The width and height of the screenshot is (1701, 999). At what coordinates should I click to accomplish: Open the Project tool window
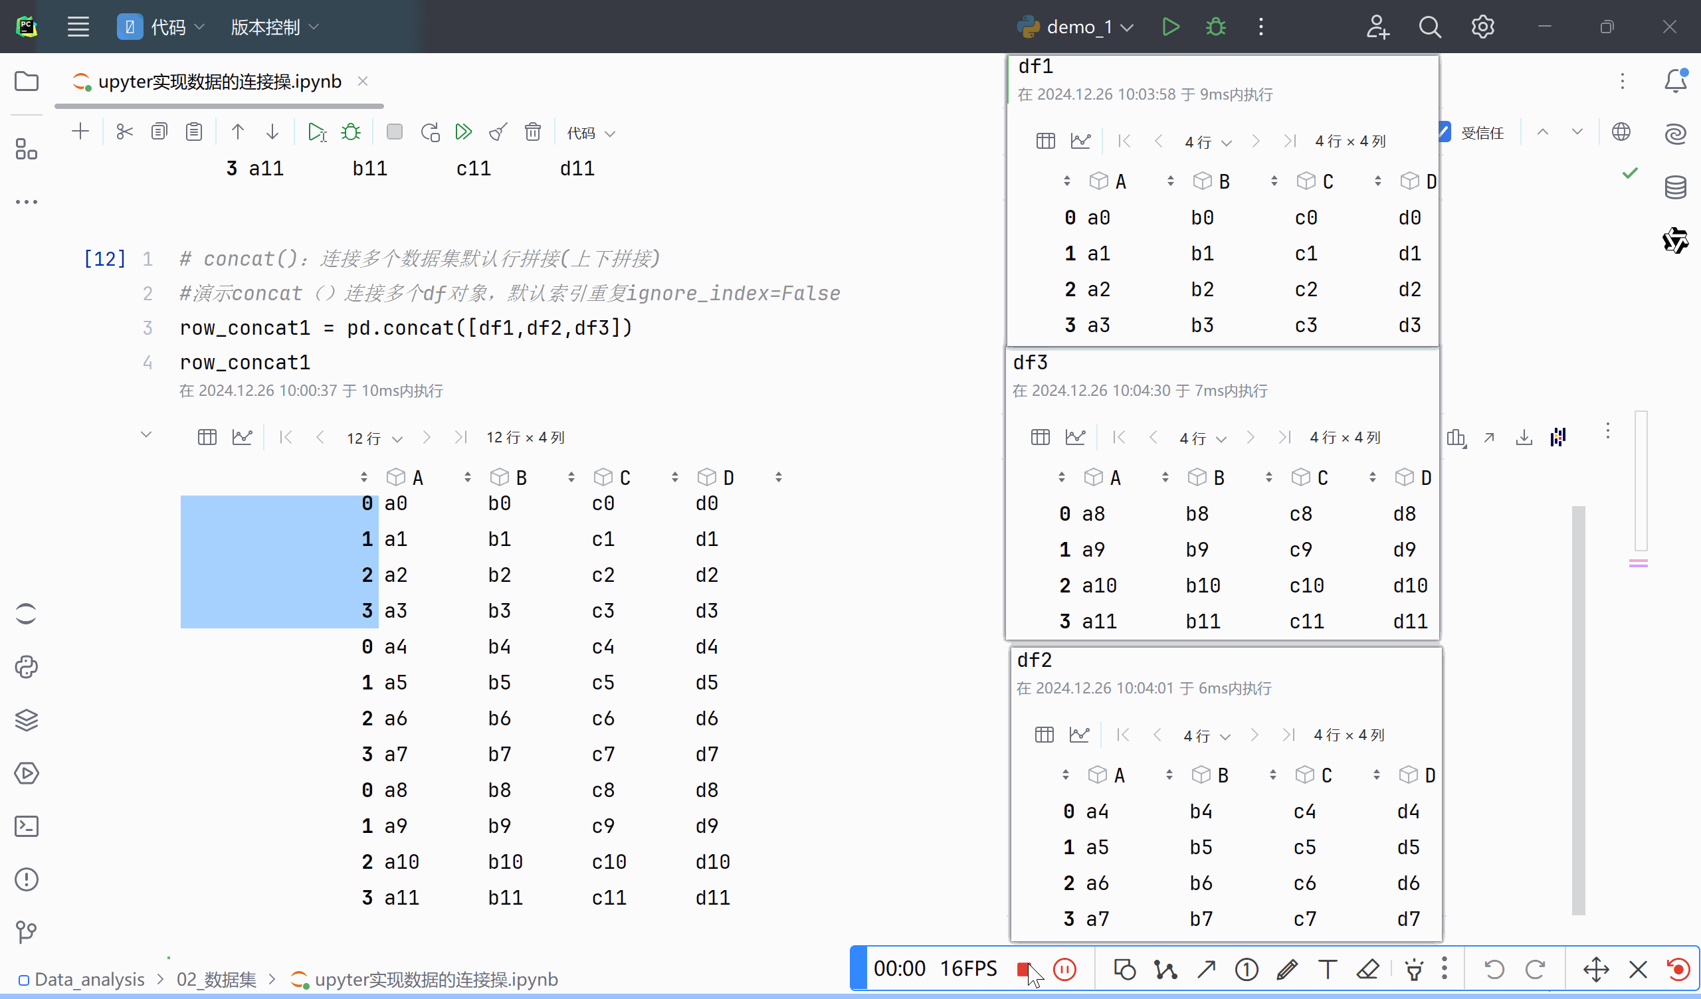[x=27, y=81]
